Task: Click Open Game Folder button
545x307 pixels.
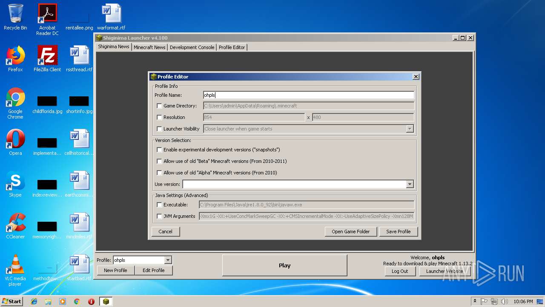Action: [x=351, y=232]
